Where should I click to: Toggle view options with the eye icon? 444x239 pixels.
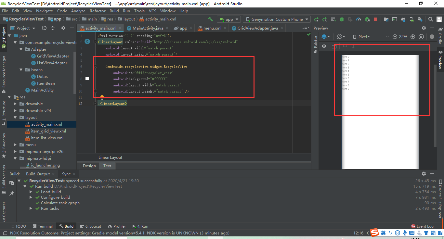[324, 46]
